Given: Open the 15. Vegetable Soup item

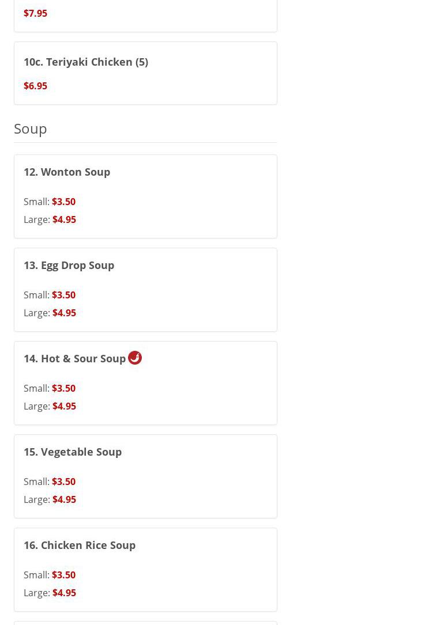Looking at the screenshot, I should click(x=73, y=452).
